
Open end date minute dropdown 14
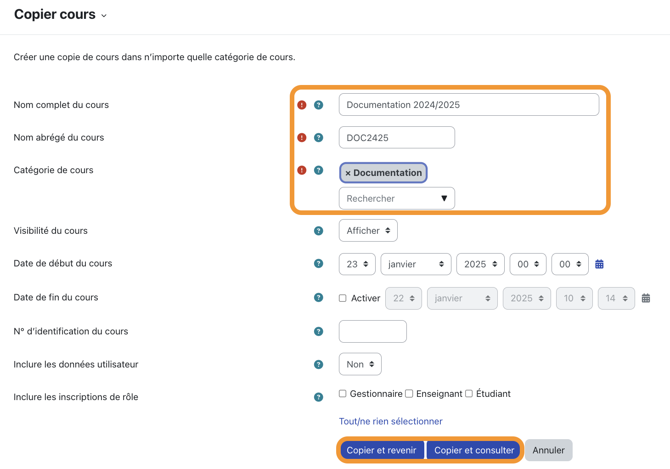[616, 298]
